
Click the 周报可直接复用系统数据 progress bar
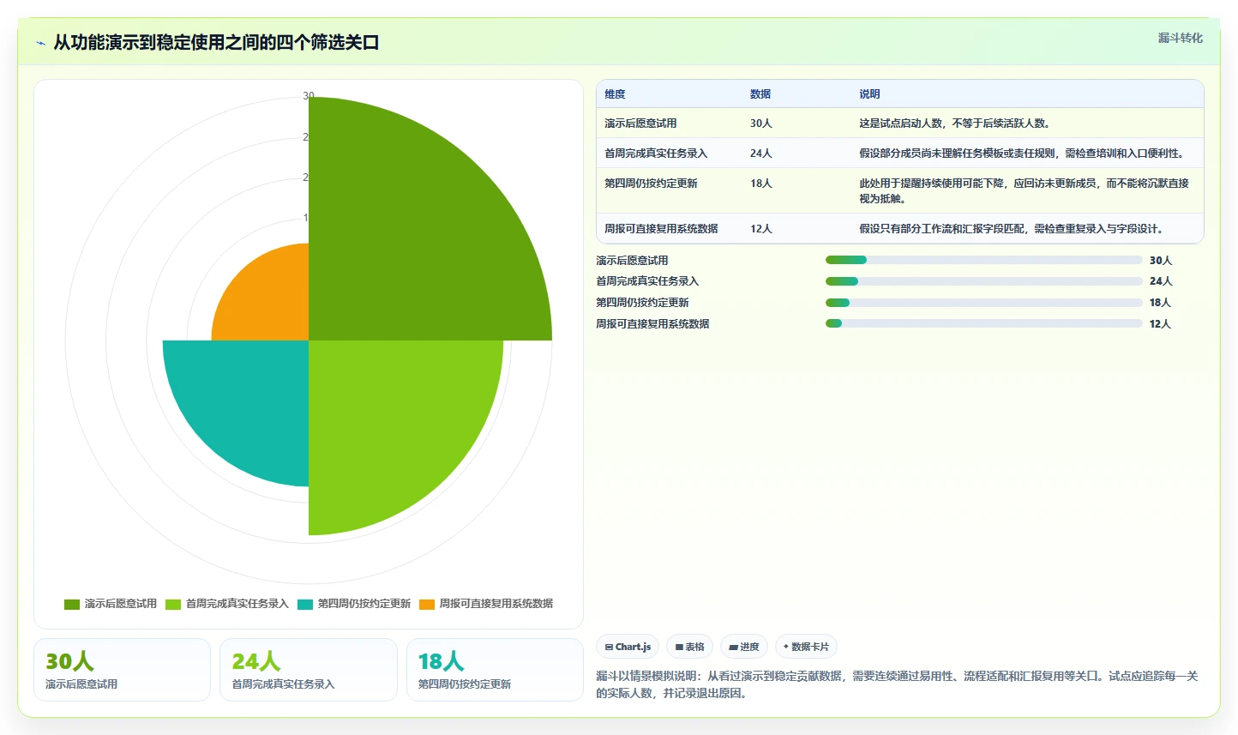(x=984, y=323)
